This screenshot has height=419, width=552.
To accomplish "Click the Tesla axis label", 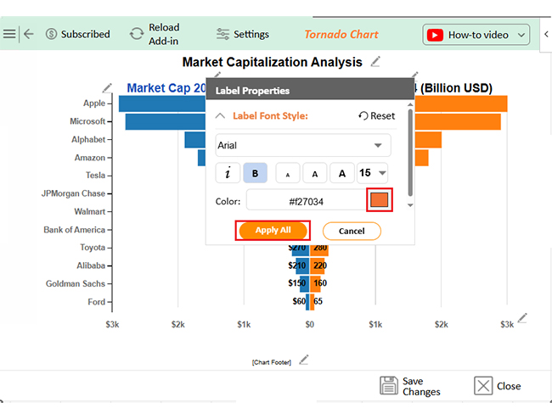I will pyautogui.click(x=95, y=175).
